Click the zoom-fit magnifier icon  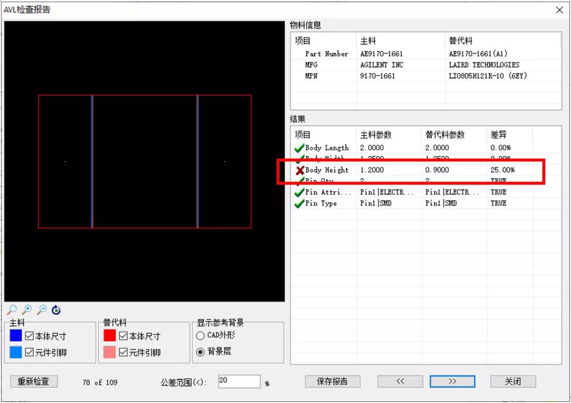(12, 310)
